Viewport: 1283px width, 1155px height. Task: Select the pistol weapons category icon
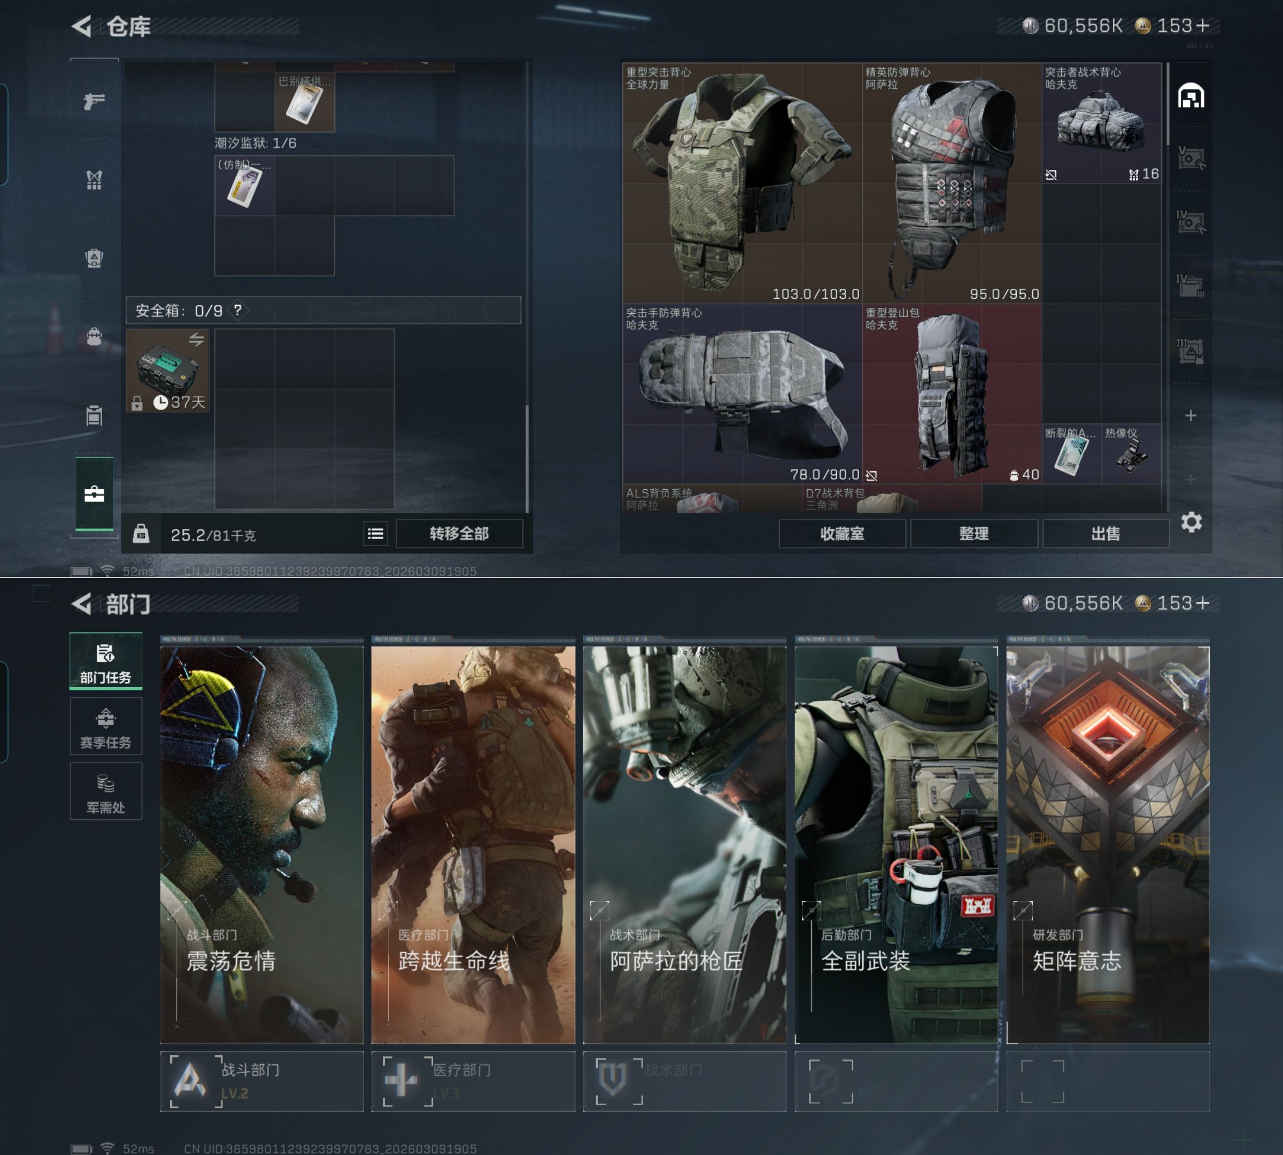click(x=94, y=102)
